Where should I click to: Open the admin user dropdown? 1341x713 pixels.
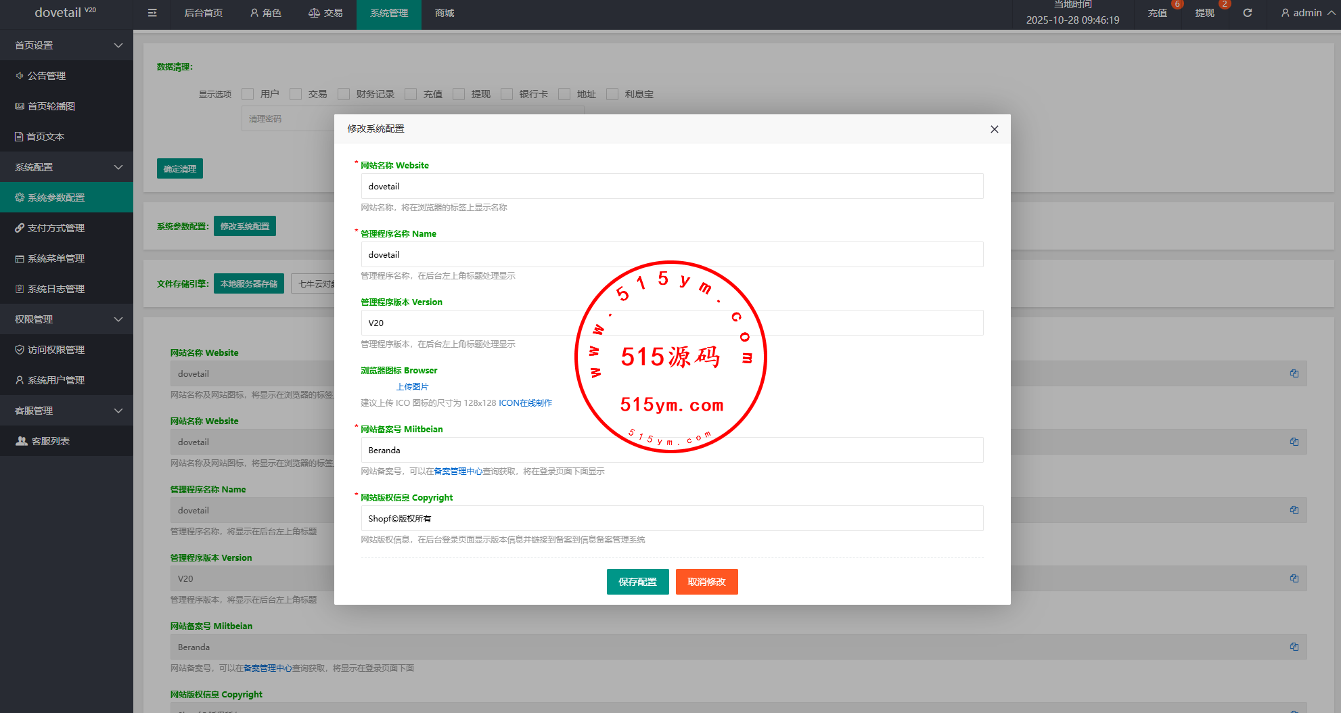click(1306, 13)
